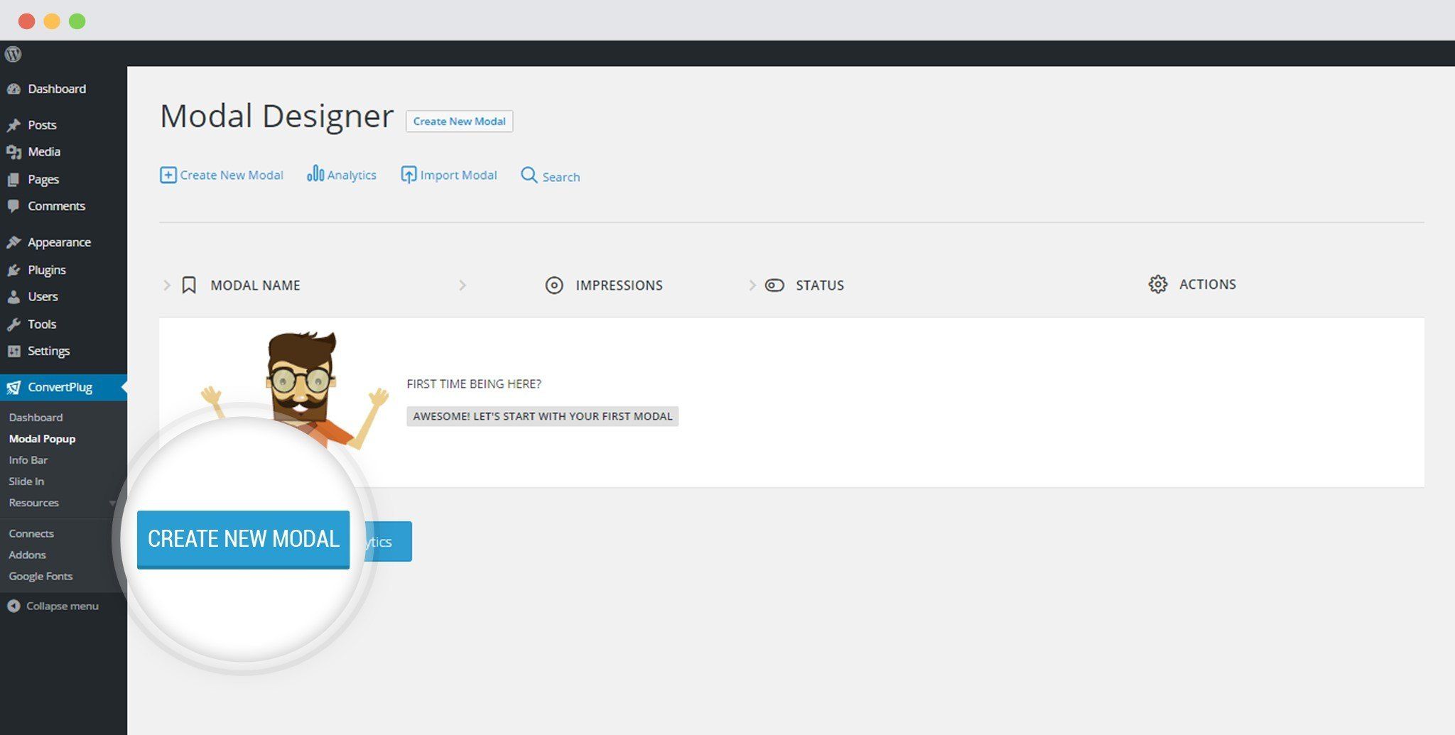Sort by the STATUS column header
Screen dimensions: 1455x735
pyautogui.click(x=820, y=285)
